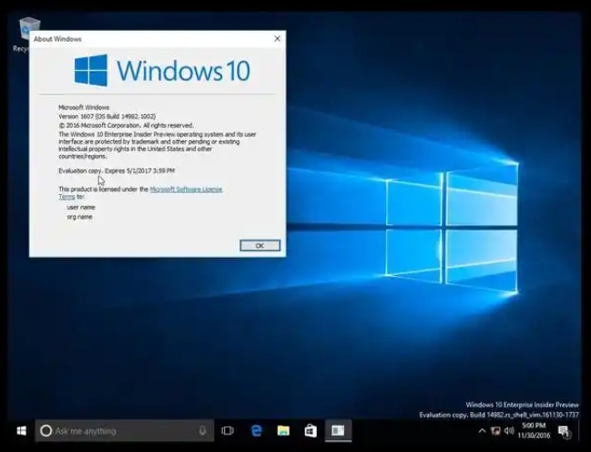591x452 pixels.
Task: Expand the hidden system tray icons chevron
Action: coord(484,430)
